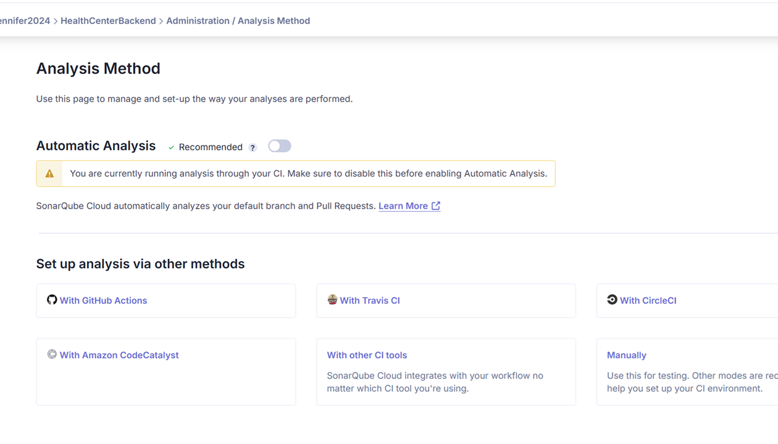Click the CircleCI logo icon
This screenshot has height=444, width=778.
[x=612, y=300]
